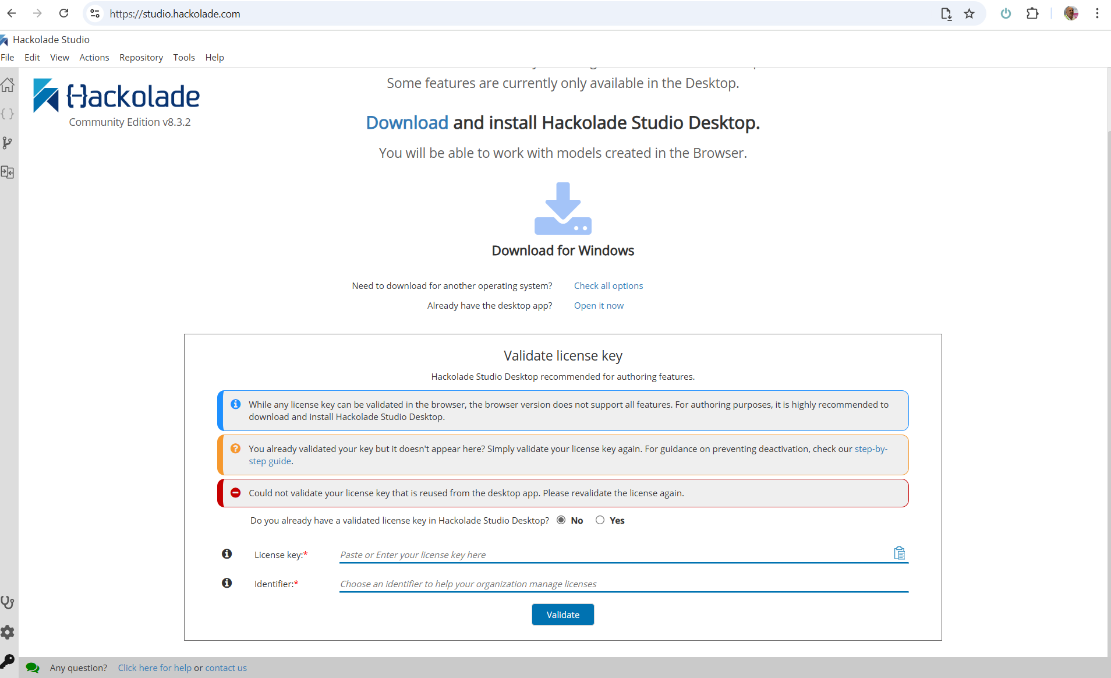
Task: Click the contact us link
Action: point(226,668)
